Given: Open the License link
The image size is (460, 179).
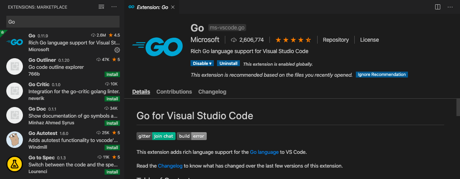Looking at the screenshot, I should pyautogui.click(x=369, y=40).
